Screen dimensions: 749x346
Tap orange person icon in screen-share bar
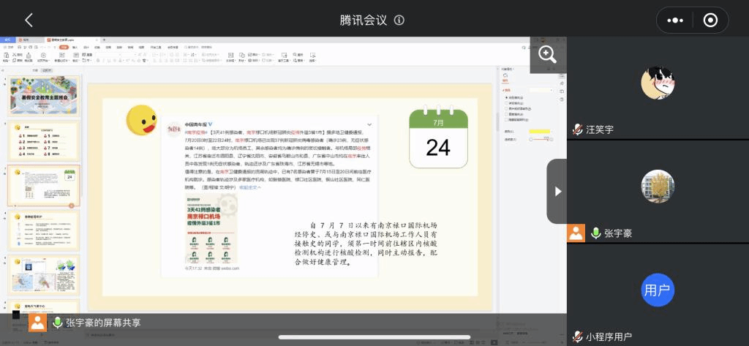coord(37,323)
